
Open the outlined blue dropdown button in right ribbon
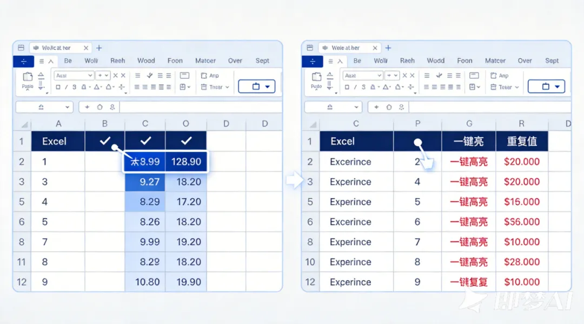tap(546, 86)
